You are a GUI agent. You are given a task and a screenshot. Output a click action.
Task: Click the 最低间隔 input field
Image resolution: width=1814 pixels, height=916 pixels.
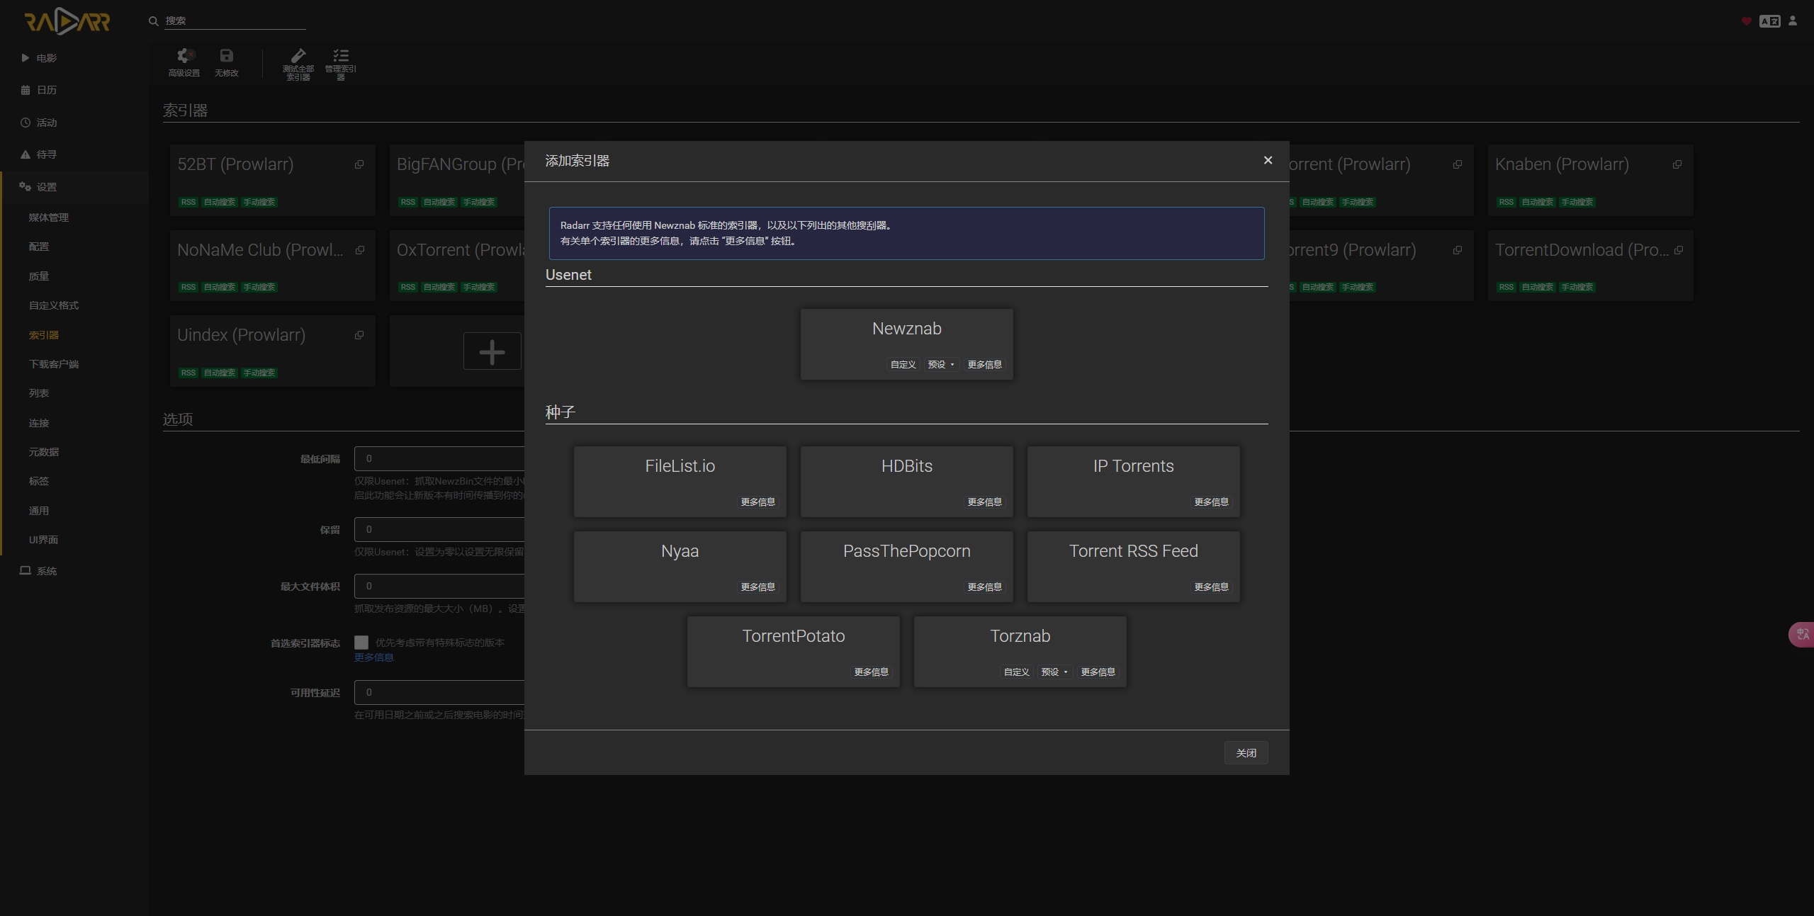click(439, 459)
